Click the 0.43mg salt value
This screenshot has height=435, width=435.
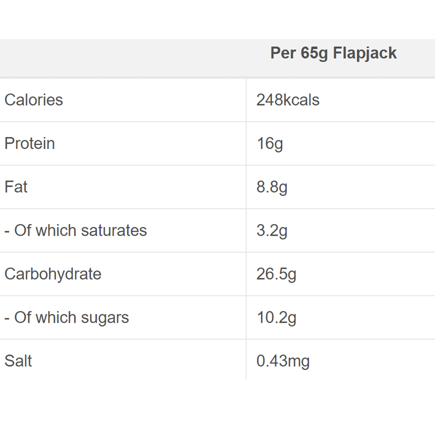(x=283, y=361)
